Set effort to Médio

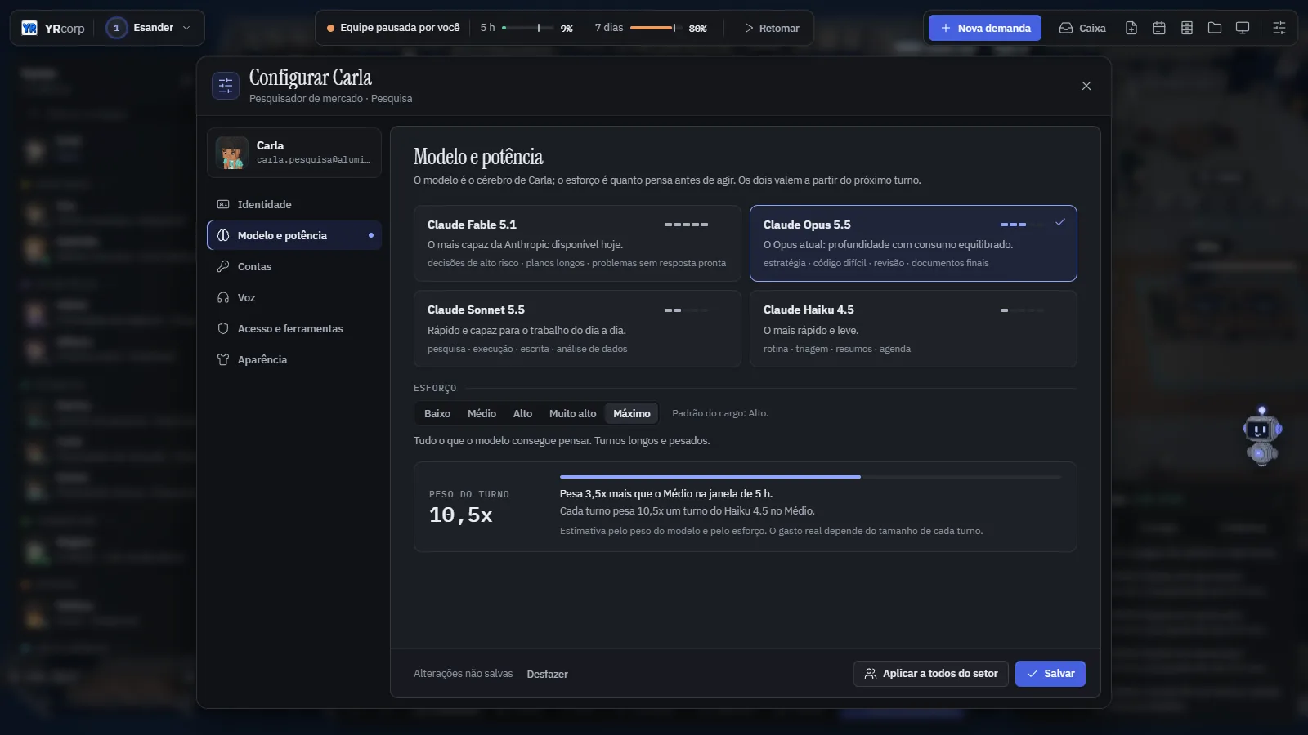pyautogui.click(x=482, y=413)
